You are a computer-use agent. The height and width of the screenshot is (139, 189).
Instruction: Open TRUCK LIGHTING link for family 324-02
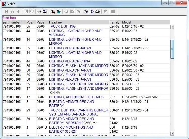tap(62, 26)
